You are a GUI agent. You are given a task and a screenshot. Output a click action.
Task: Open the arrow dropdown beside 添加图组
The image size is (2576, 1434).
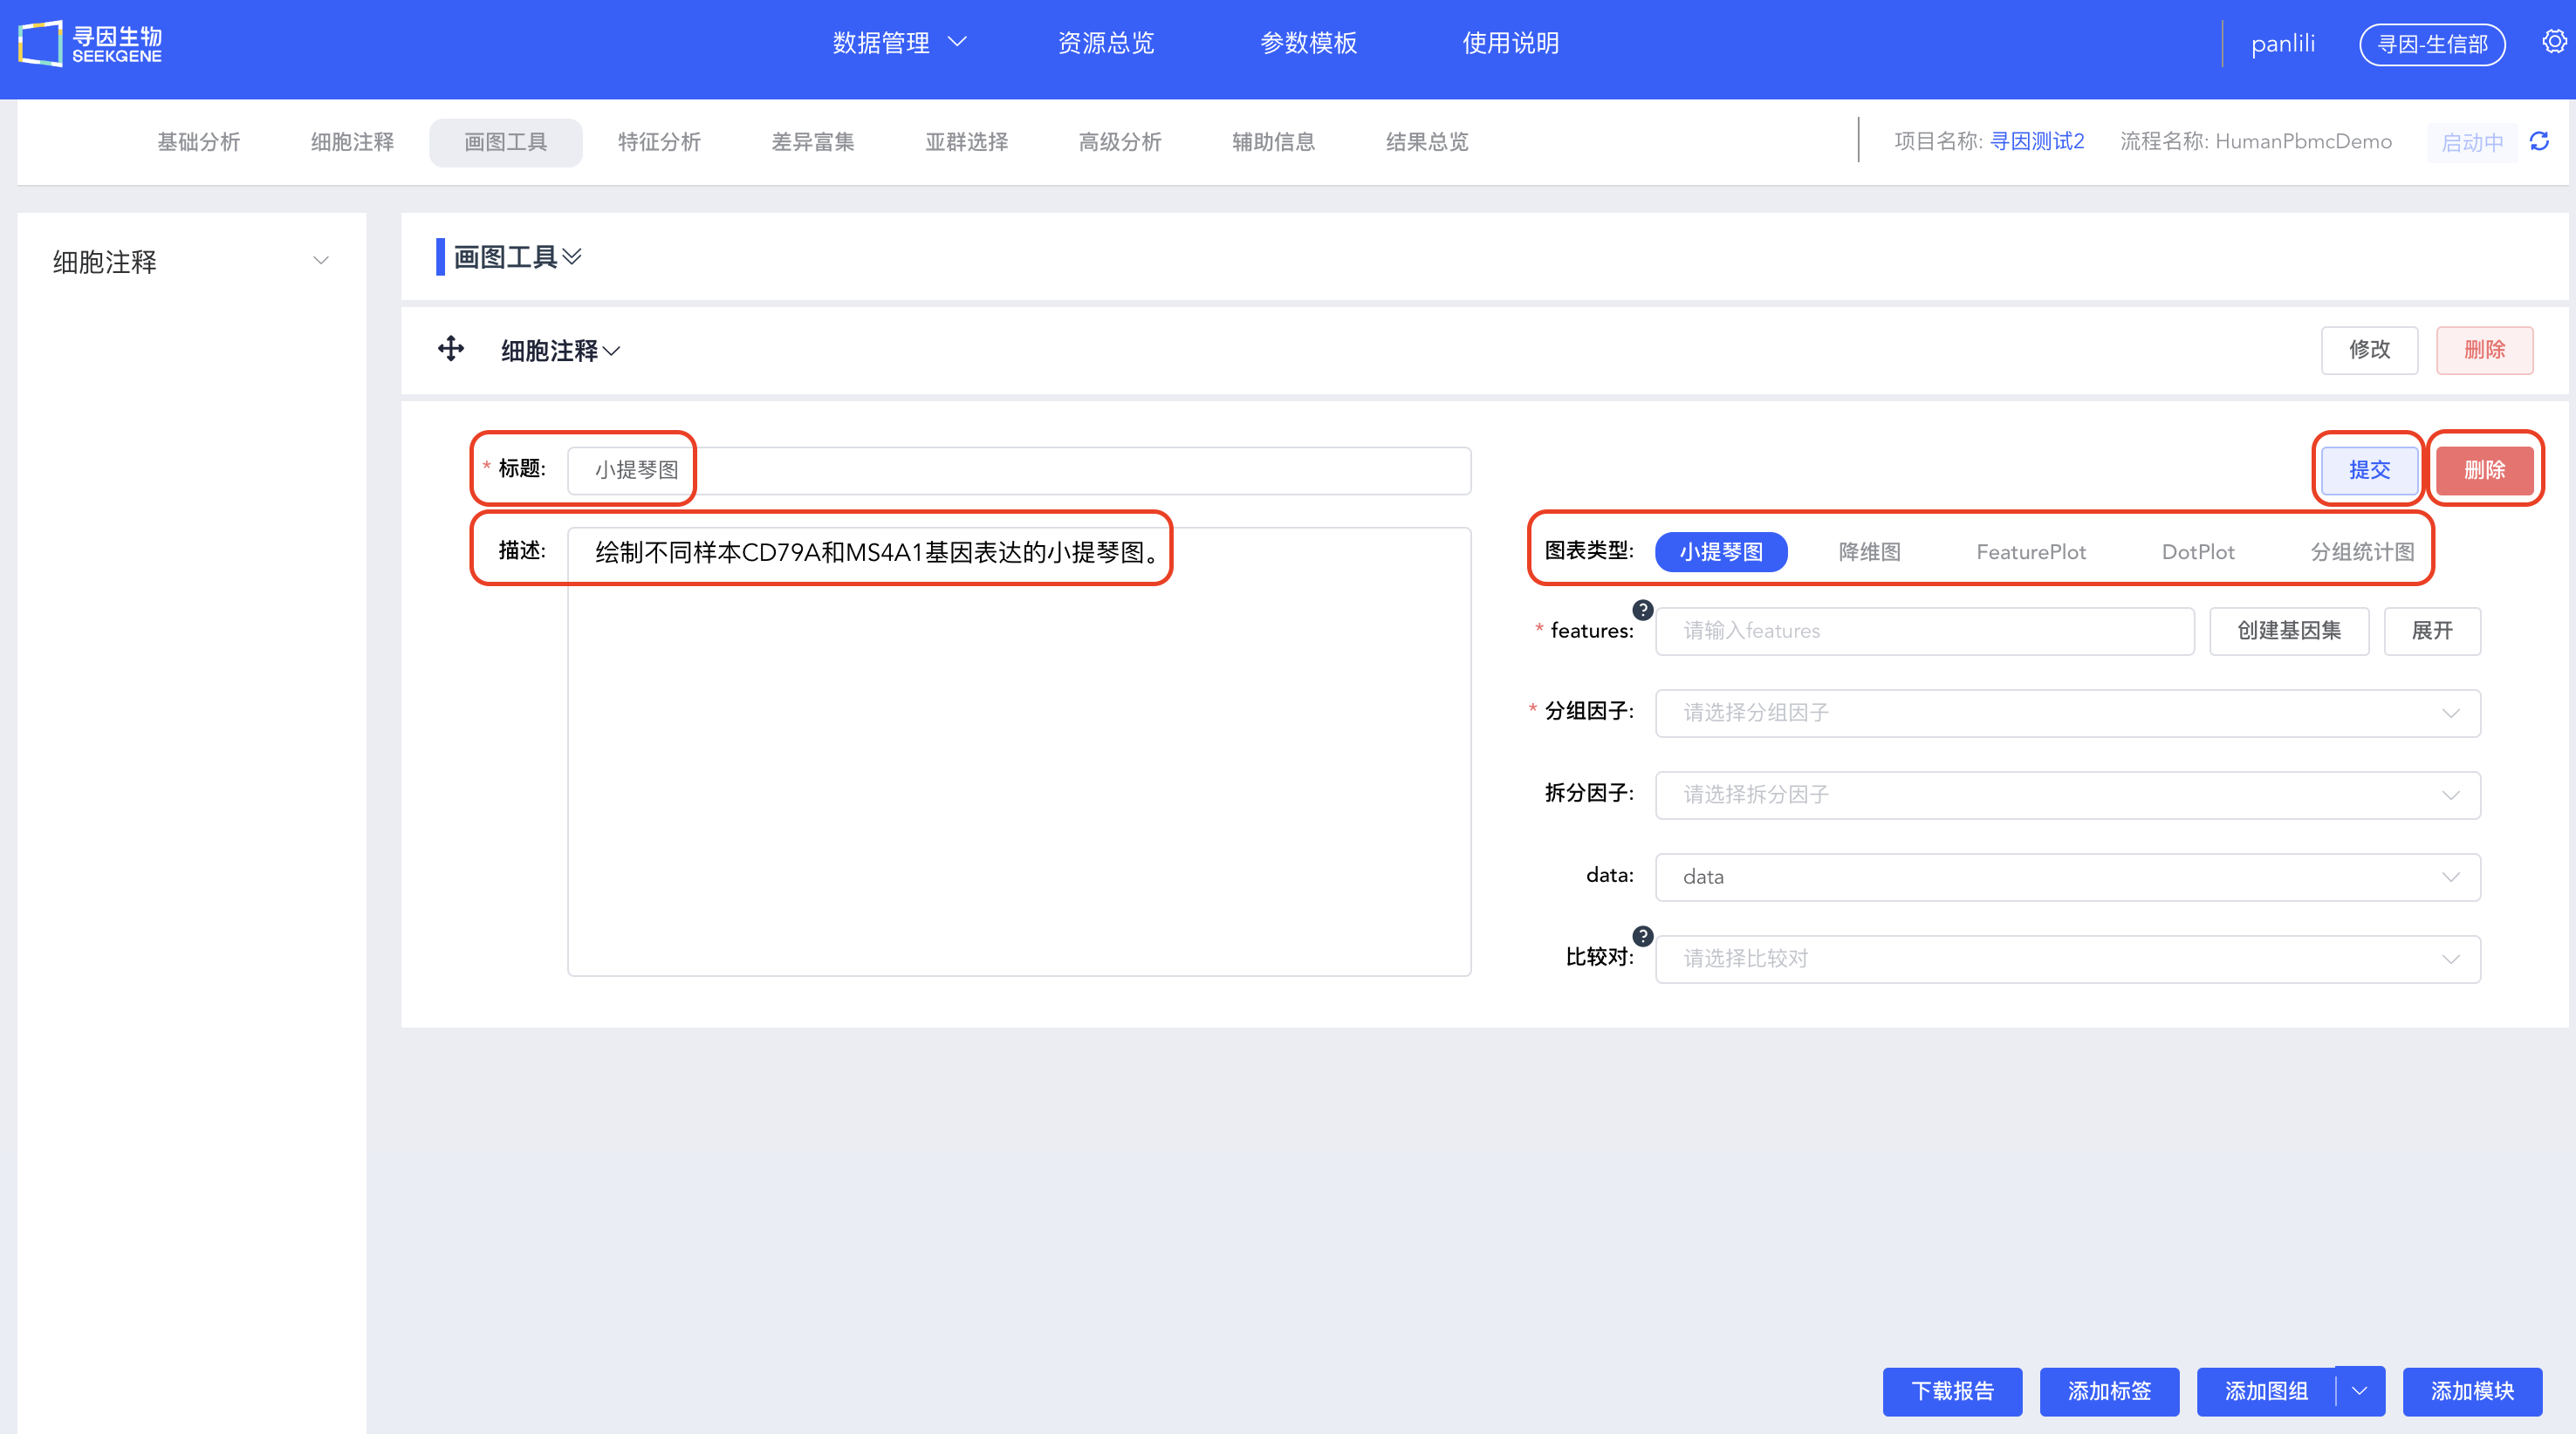click(2360, 1391)
